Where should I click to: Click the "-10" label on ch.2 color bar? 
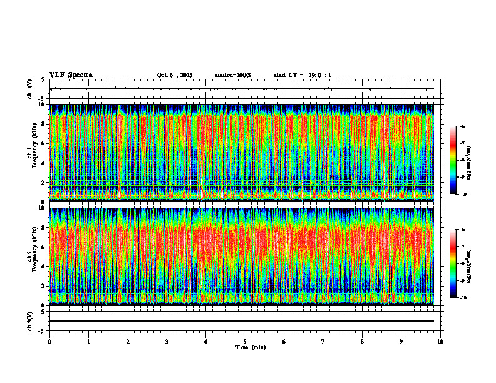463,298
